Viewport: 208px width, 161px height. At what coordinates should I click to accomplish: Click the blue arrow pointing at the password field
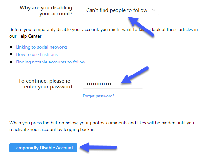[135, 76]
